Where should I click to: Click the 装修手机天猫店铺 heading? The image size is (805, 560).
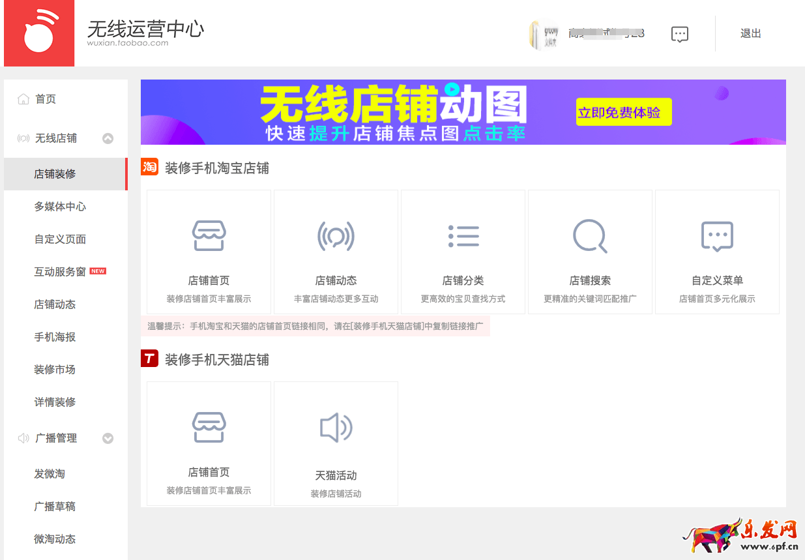[x=217, y=360]
